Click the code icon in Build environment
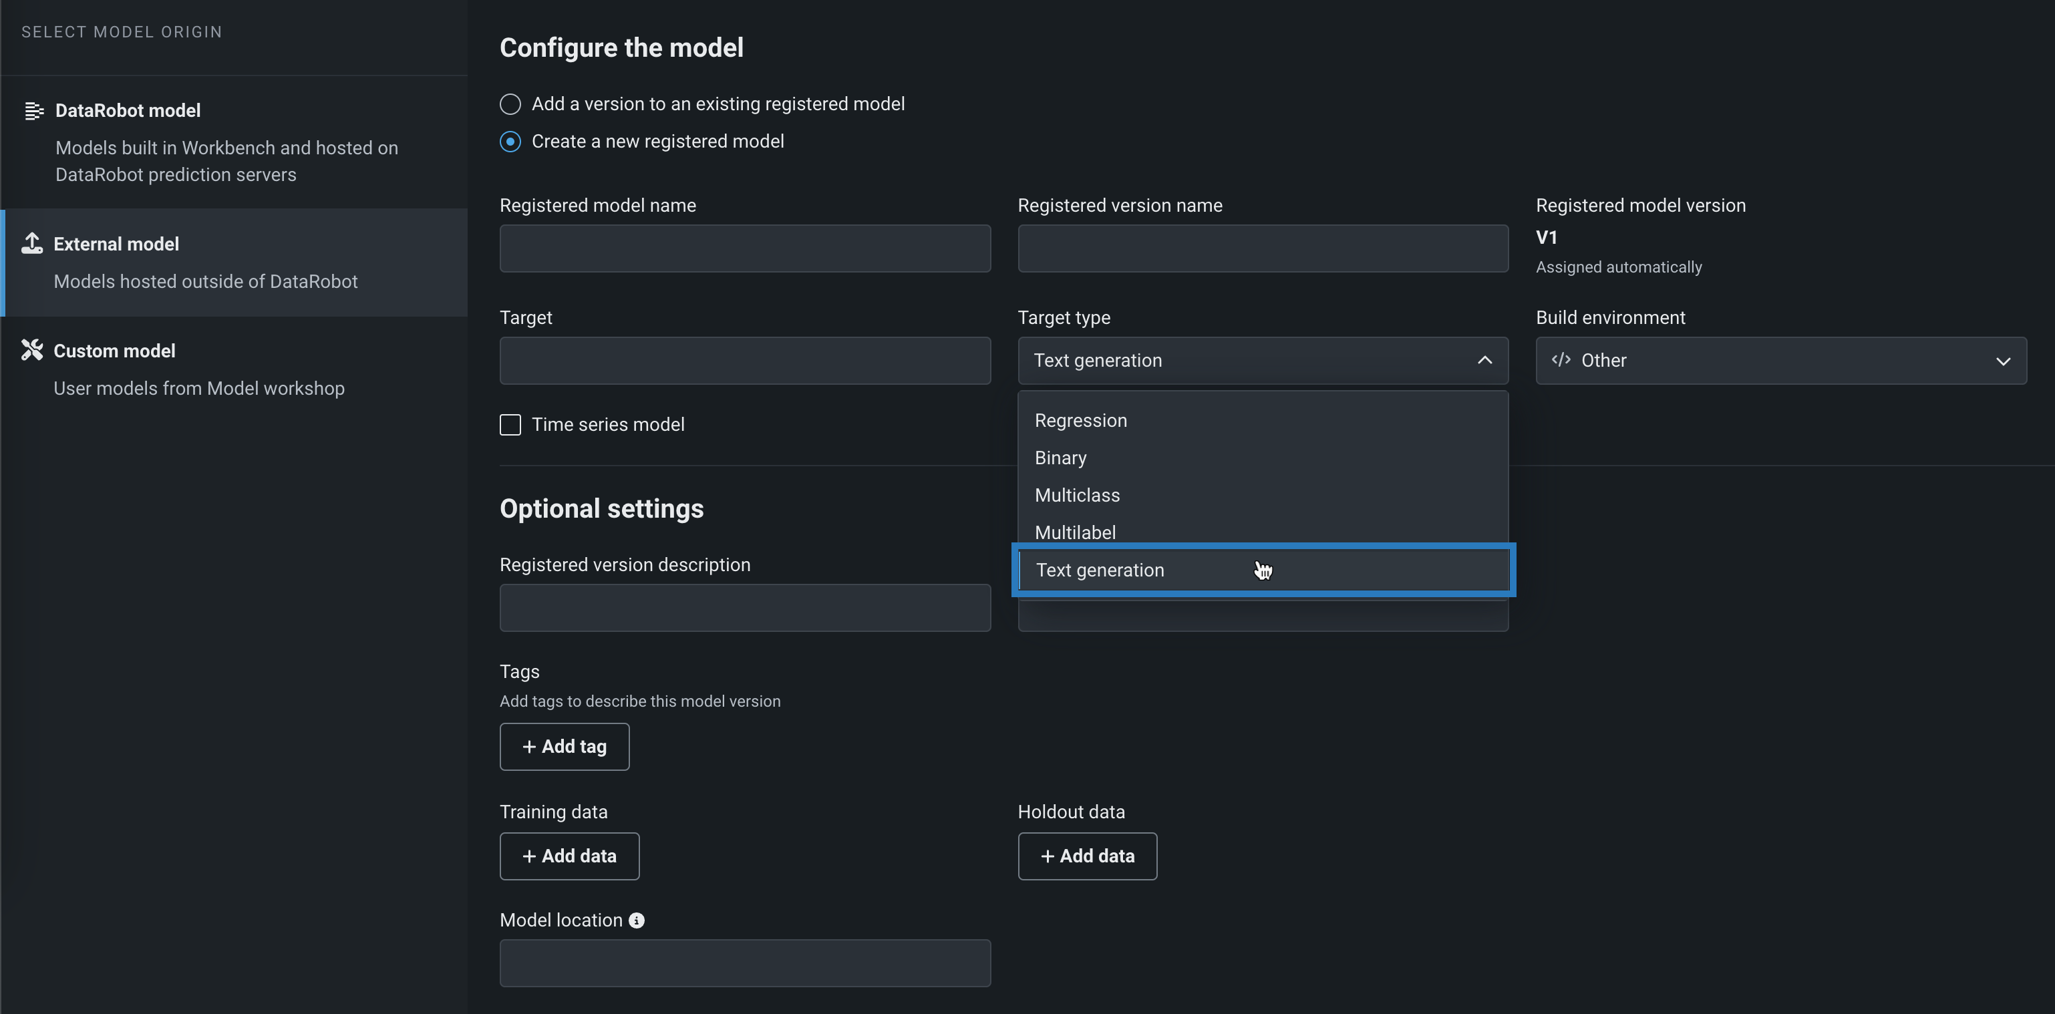The width and height of the screenshot is (2055, 1014). point(1561,360)
